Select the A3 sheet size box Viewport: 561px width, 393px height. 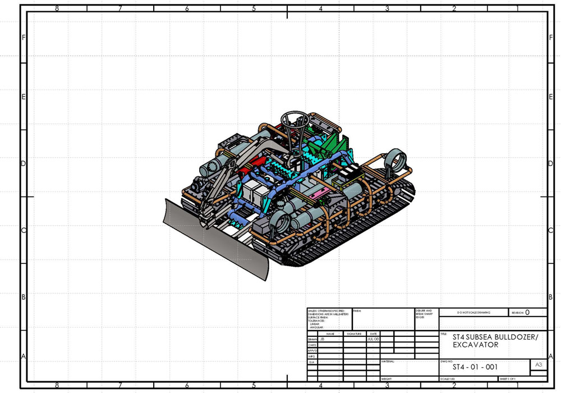click(x=539, y=365)
